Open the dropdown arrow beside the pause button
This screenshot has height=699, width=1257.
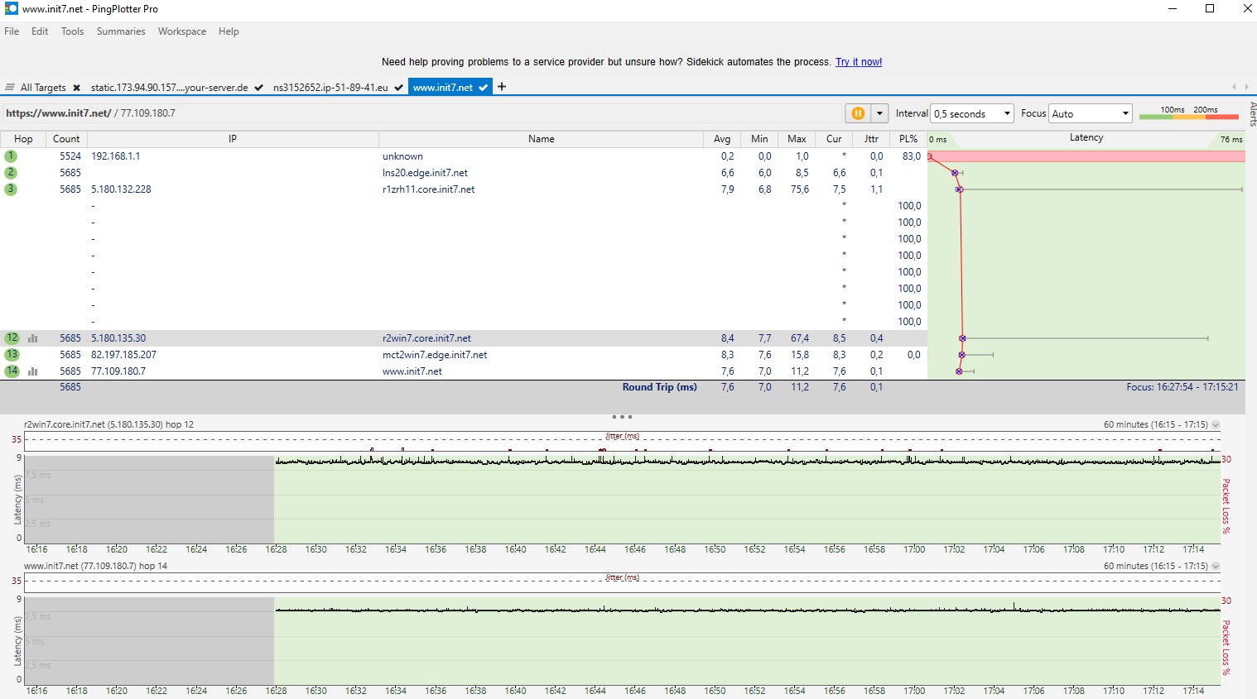tap(879, 113)
